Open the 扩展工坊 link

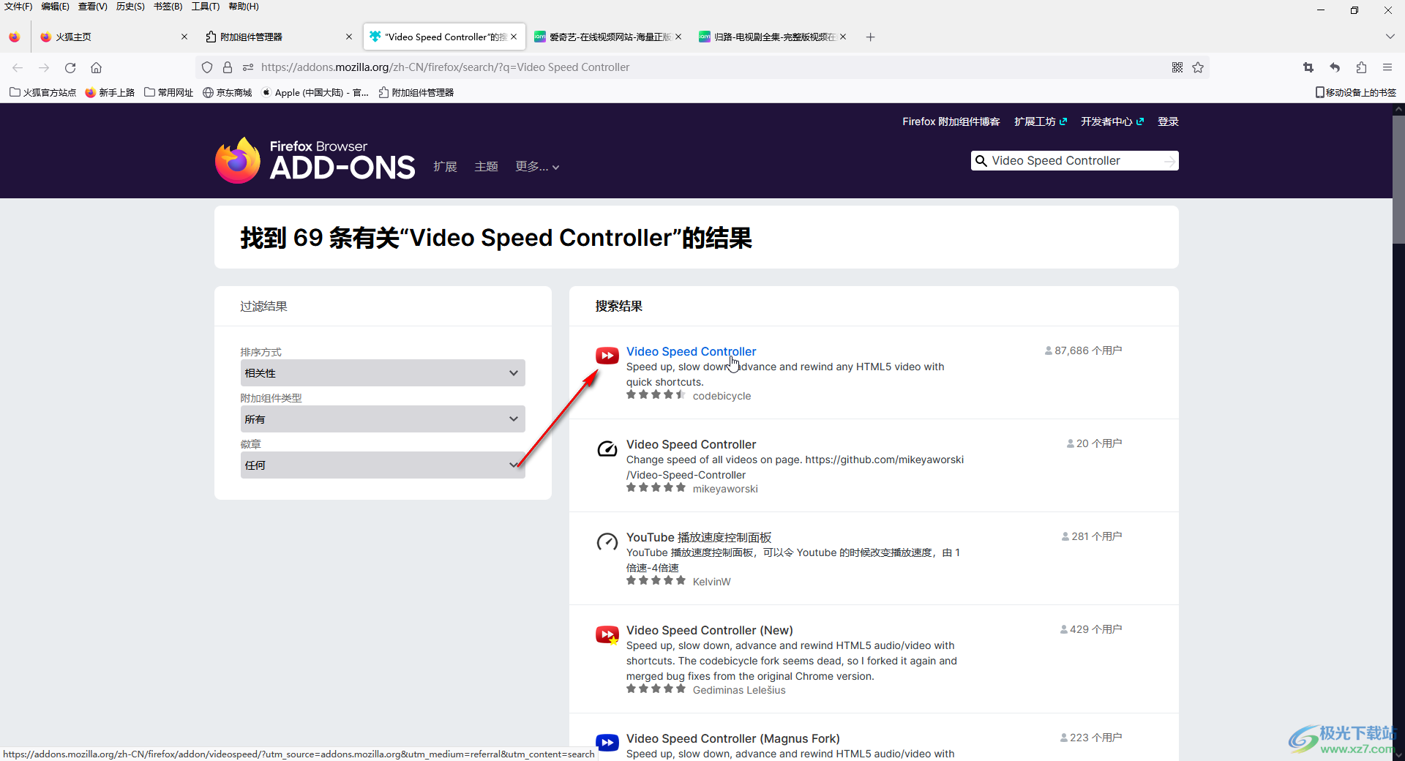point(1040,121)
